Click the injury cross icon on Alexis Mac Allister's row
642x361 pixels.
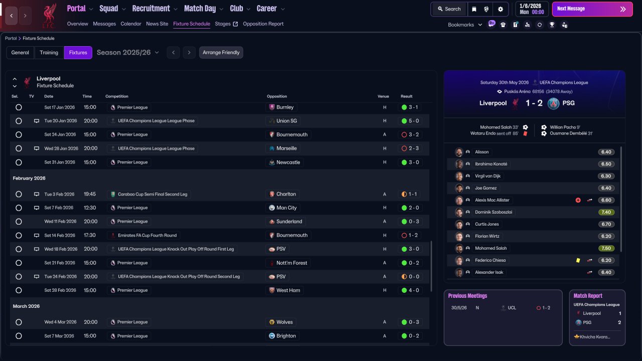coord(578,200)
